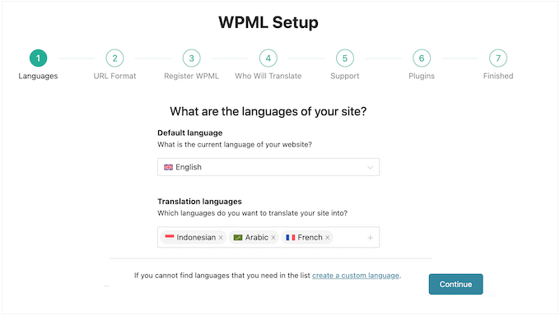The image size is (560, 316).
Task: Click the Translation languages label
Action: tap(199, 202)
